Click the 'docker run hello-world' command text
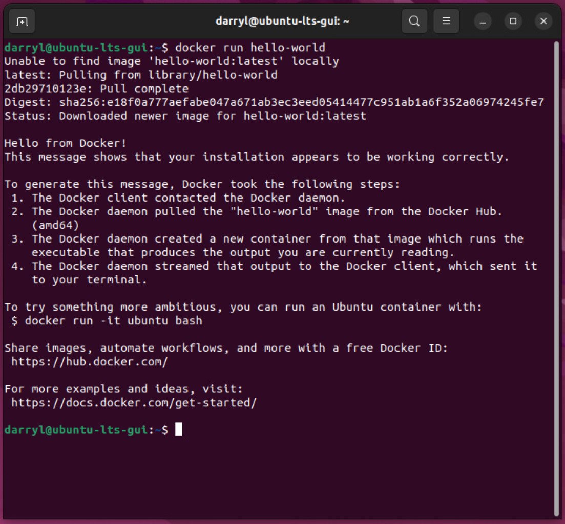 [x=250, y=48]
